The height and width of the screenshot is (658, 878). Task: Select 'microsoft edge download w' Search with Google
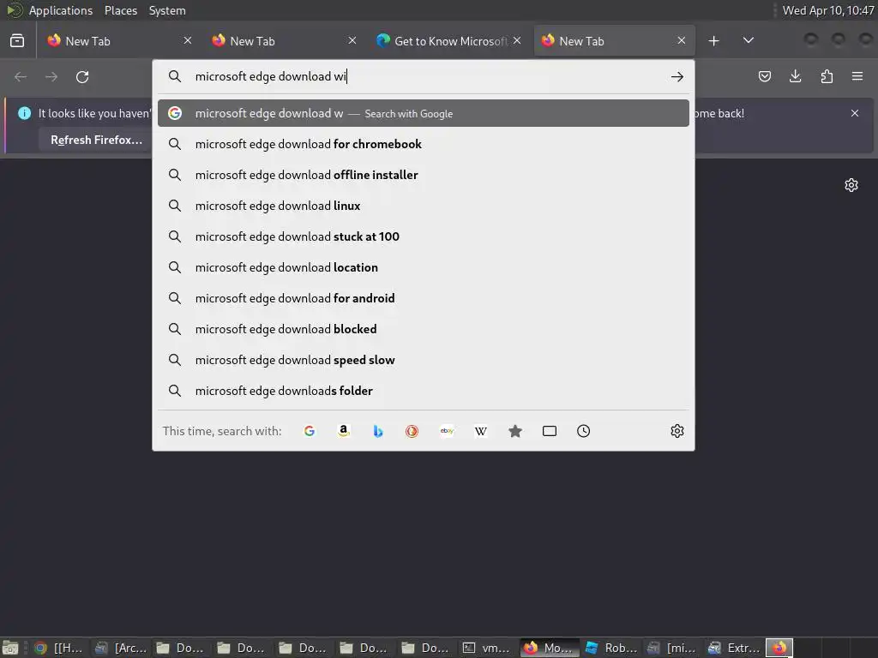click(x=424, y=113)
